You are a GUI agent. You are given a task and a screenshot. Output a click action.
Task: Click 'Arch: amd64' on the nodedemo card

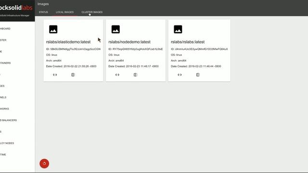coord(116,61)
